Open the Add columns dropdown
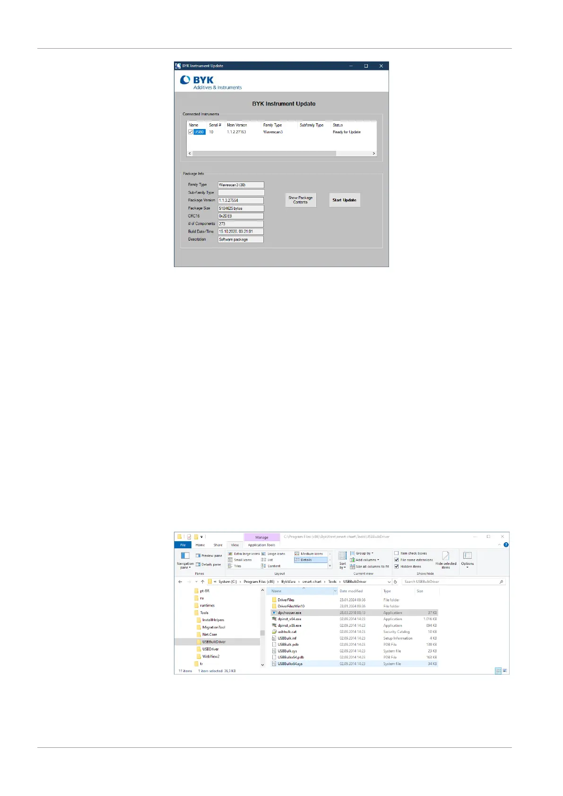Image resolution: width=563 pixels, height=796 pixels. [365, 560]
